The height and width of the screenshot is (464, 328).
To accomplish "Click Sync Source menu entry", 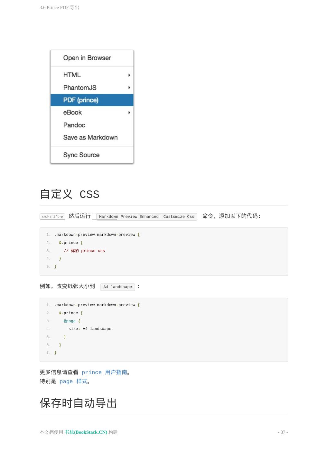I will (x=92, y=155).
